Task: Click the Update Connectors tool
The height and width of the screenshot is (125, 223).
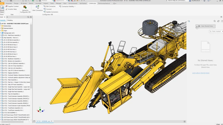Action: [52, 12]
